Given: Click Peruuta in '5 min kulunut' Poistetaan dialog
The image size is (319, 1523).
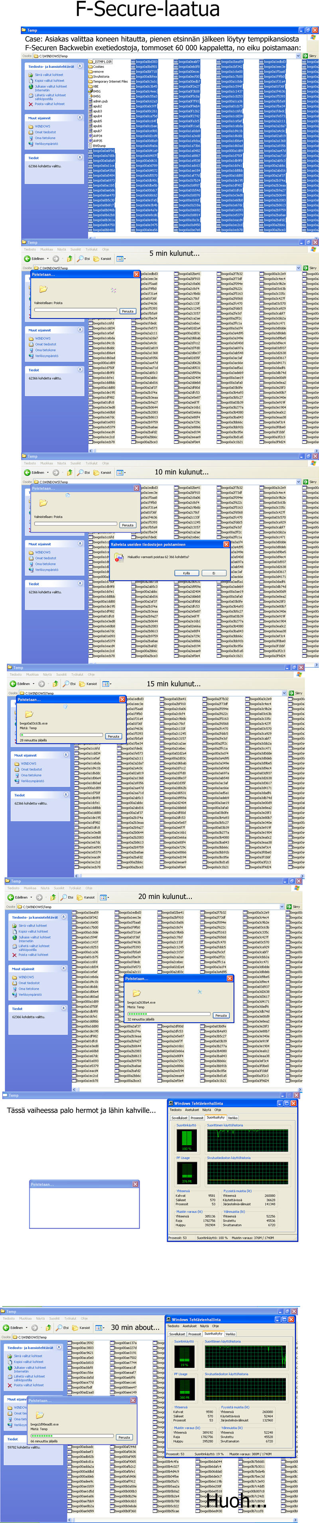Looking at the screenshot, I should click(128, 311).
